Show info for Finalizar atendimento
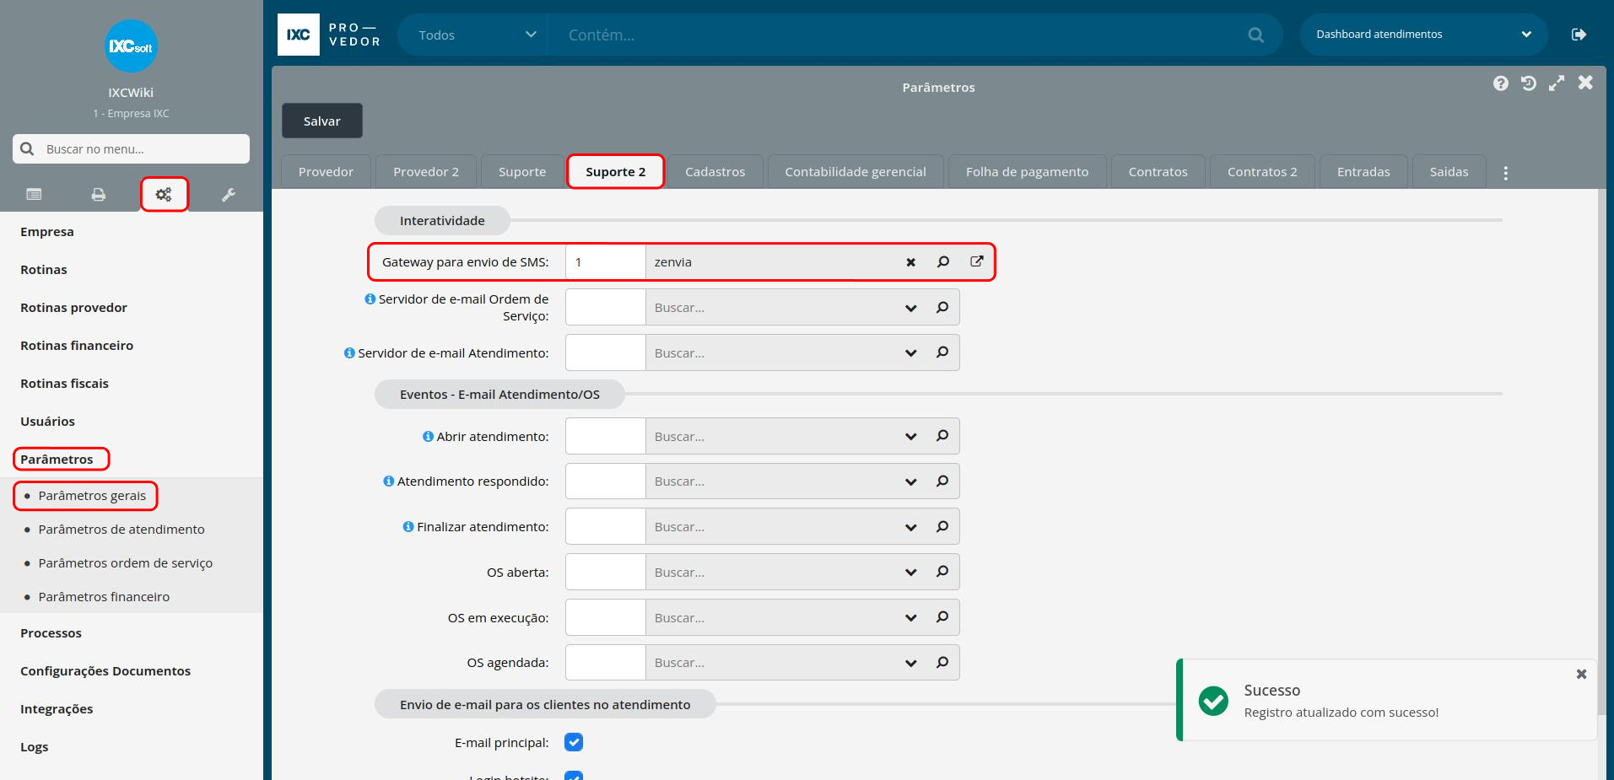 (408, 526)
